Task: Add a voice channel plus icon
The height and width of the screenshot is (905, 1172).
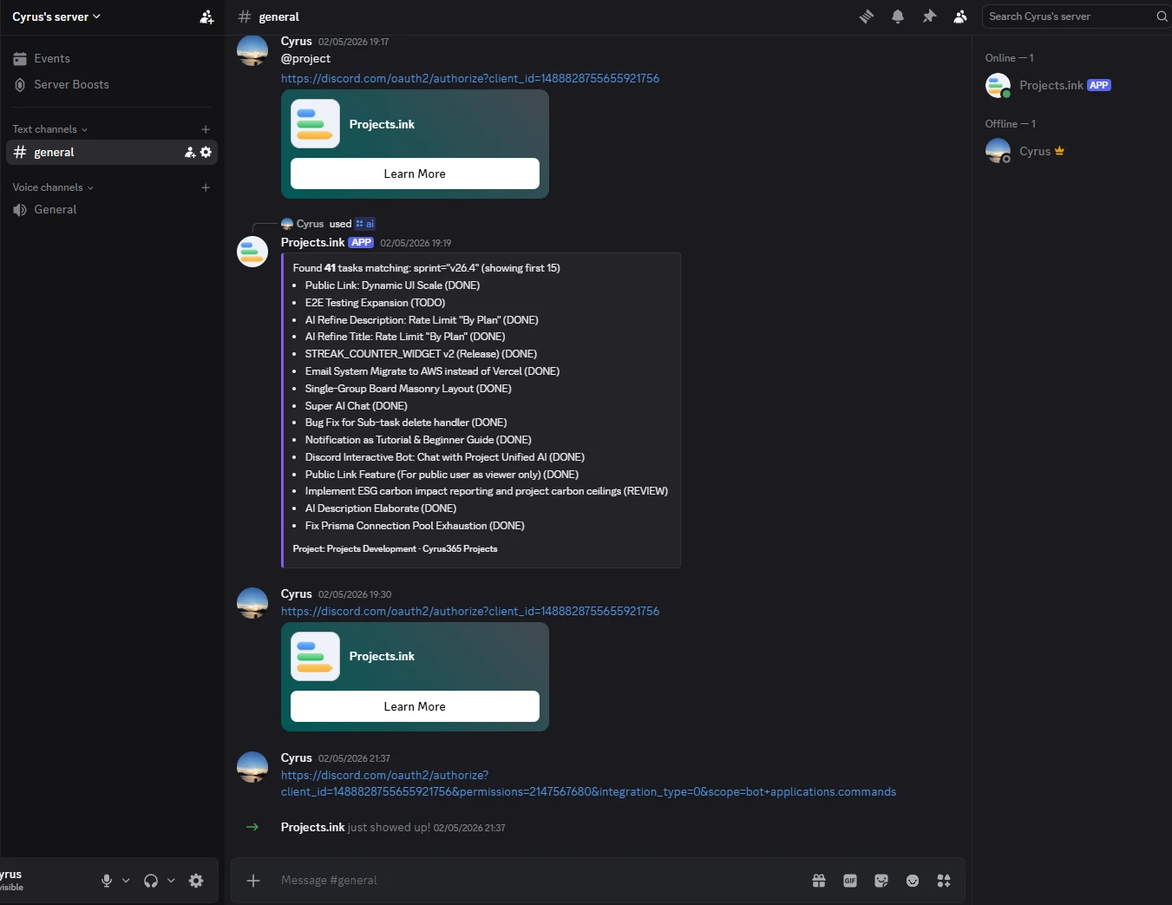Action: (x=206, y=187)
